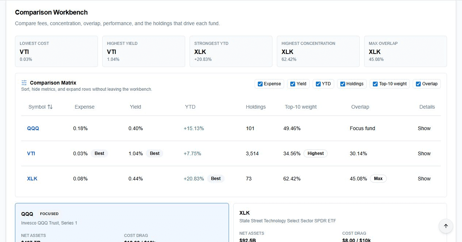The width and height of the screenshot is (462, 242).
Task: Click the Top-10 weight column header
Action: pos(301,107)
